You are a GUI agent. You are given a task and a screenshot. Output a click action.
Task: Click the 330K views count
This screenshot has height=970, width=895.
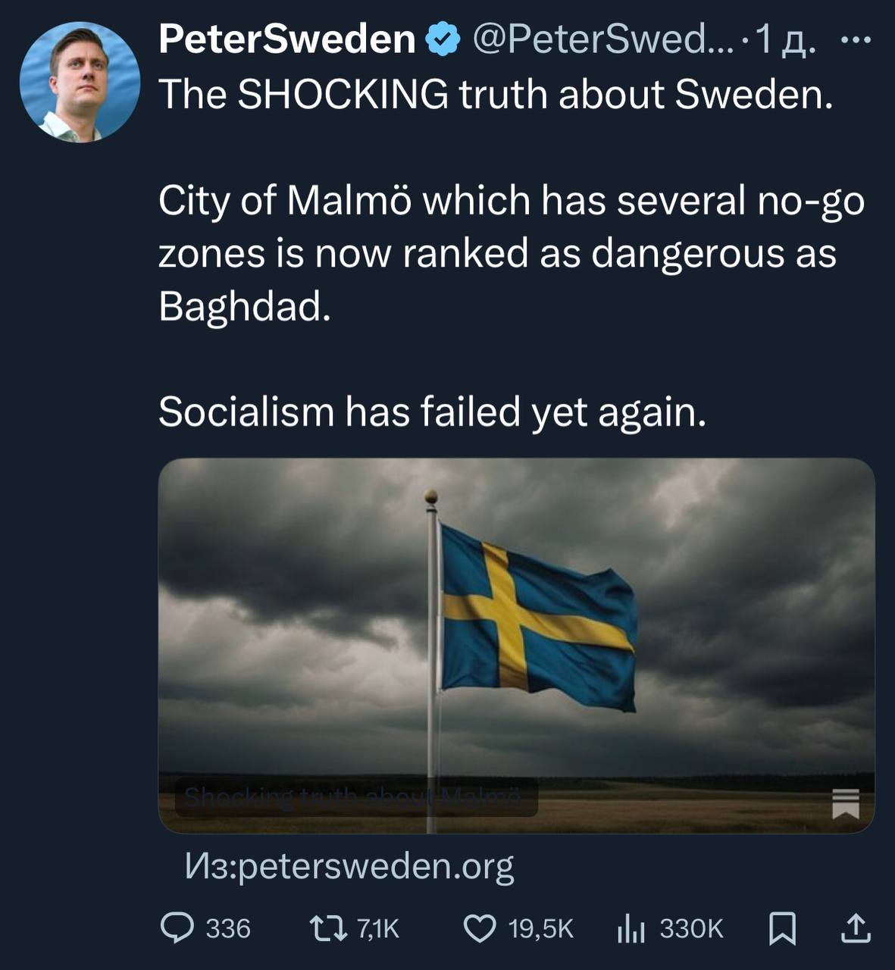691,928
